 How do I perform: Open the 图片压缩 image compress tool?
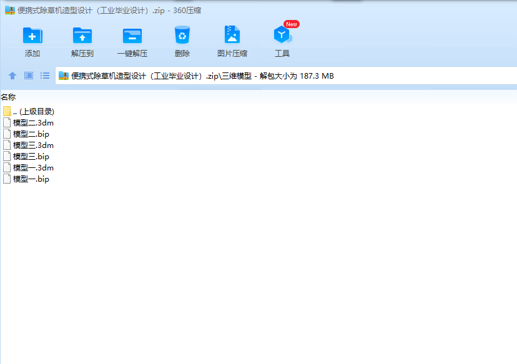click(x=232, y=34)
